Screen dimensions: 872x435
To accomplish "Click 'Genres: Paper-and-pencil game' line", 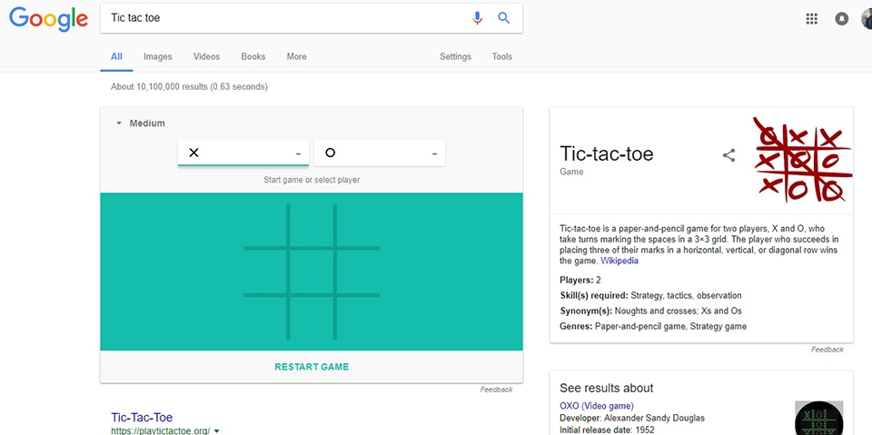I will tap(653, 327).
